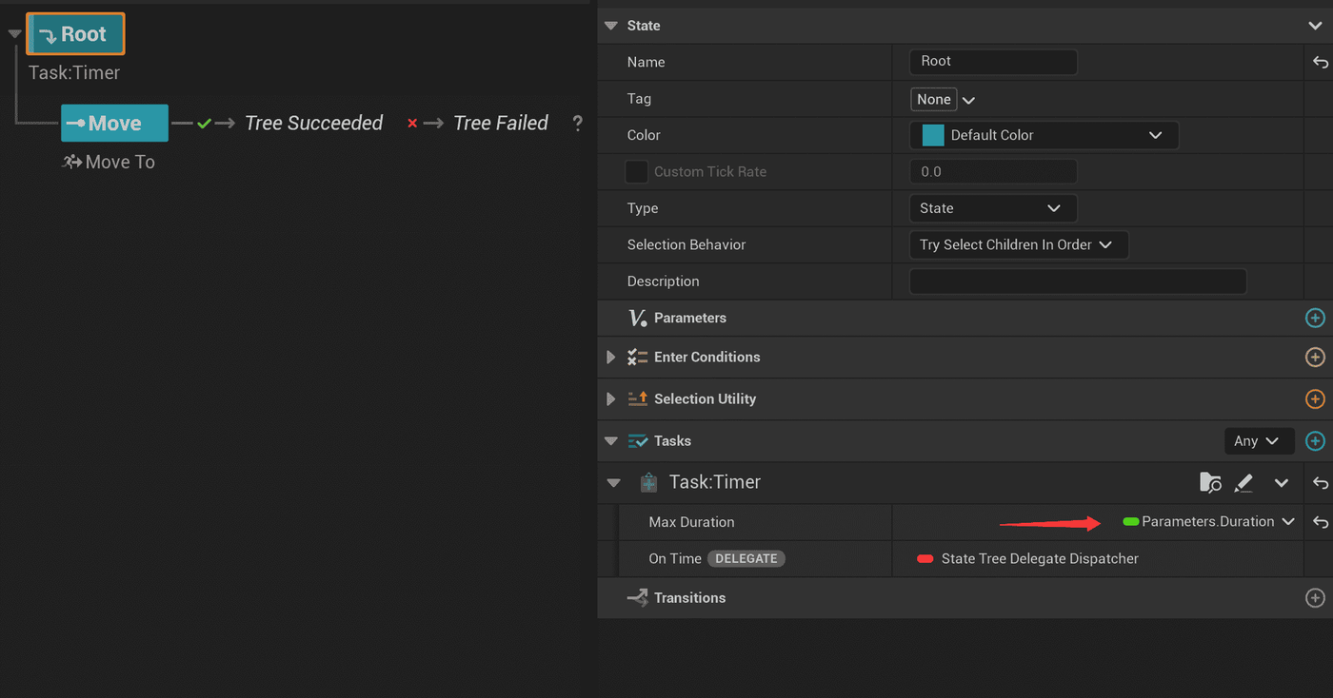Edit the Task:Timer blueprint with pencil icon

click(1243, 483)
